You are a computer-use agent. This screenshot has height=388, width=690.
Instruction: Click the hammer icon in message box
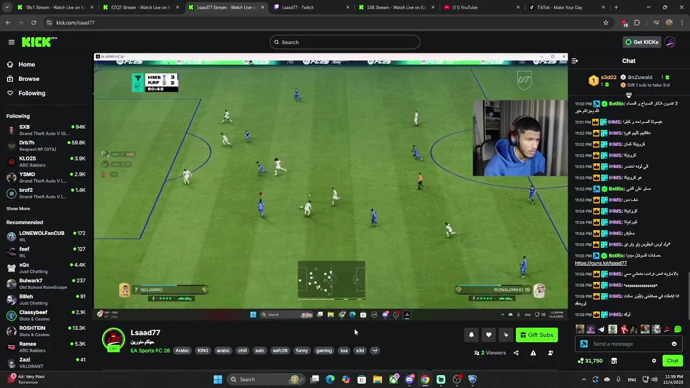point(584,344)
